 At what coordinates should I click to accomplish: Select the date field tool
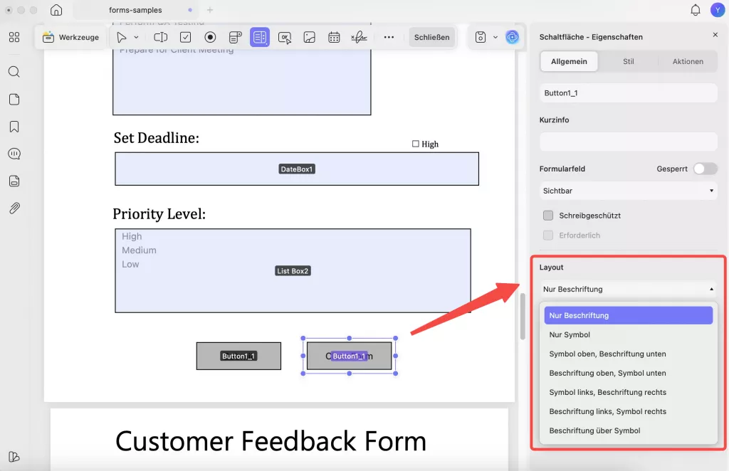click(x=335, y=37)
